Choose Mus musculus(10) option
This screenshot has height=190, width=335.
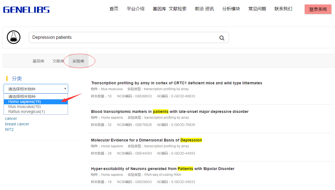(25, 107)
